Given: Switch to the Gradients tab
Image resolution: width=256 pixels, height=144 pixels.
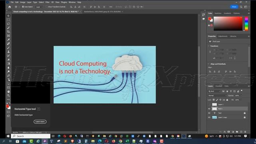Looking at the screenshot, I should click(x=228, y=13).
